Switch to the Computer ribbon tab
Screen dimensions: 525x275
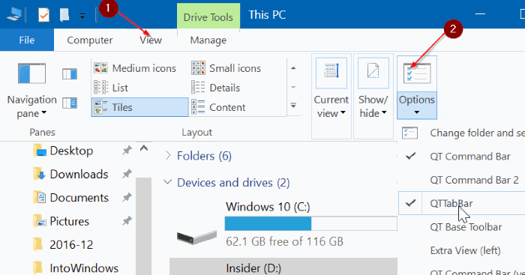90,40
